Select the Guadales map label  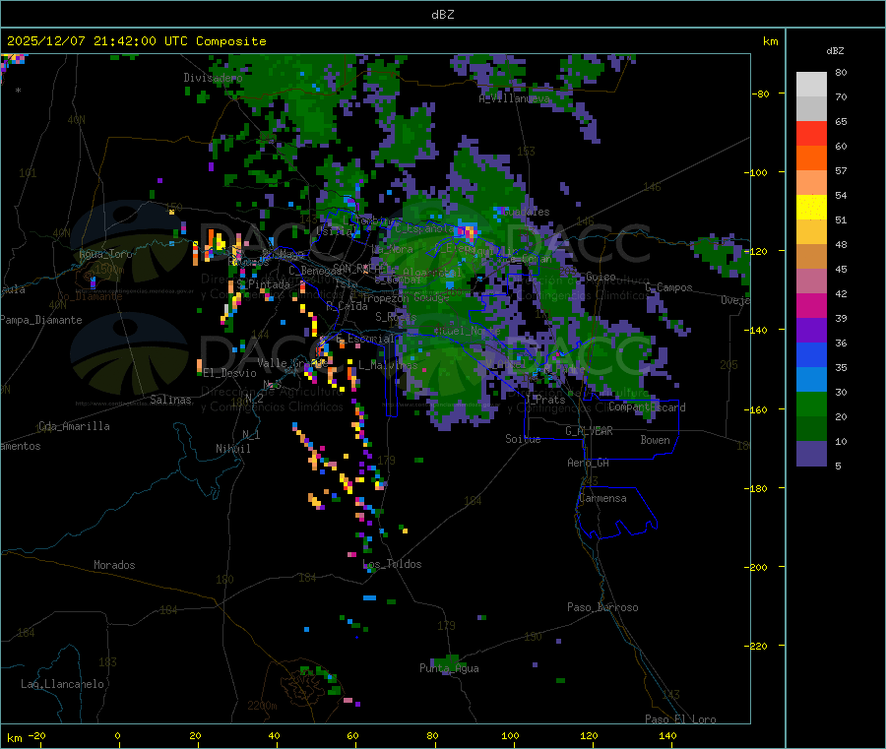tap(526, 213)
